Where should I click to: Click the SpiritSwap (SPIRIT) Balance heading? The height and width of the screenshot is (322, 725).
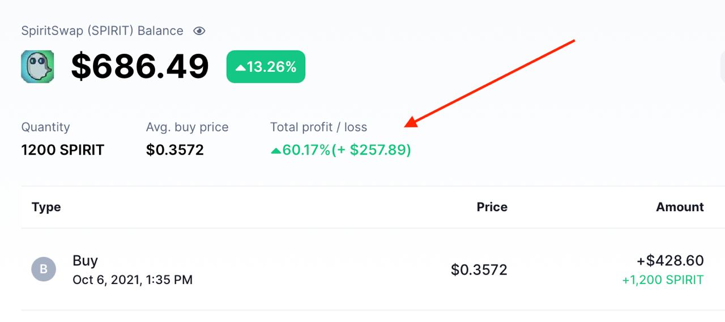click(102, 31)
